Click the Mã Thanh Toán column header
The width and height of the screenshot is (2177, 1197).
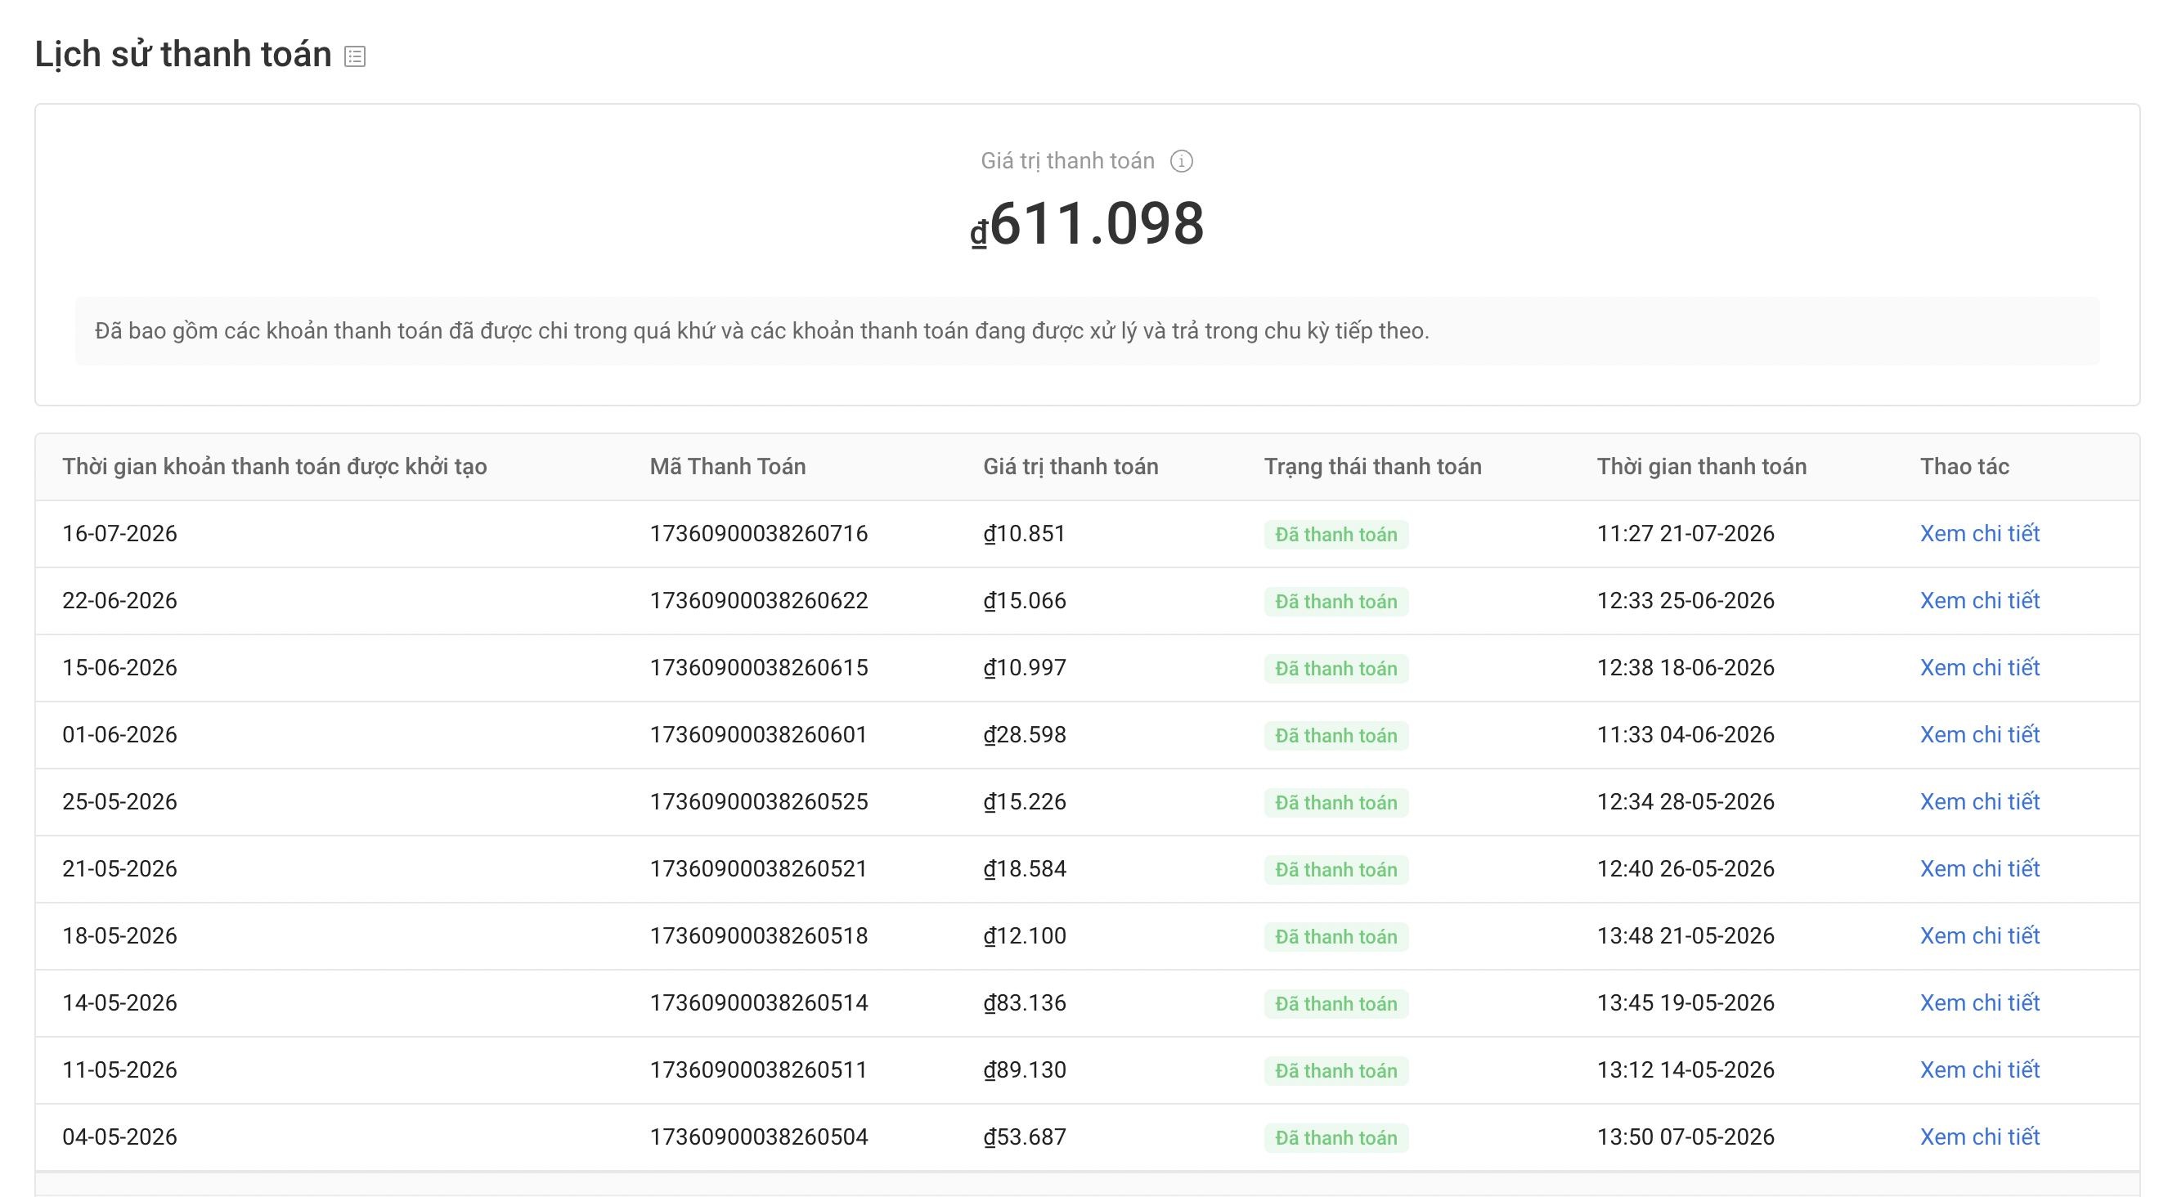click(728, 466)
